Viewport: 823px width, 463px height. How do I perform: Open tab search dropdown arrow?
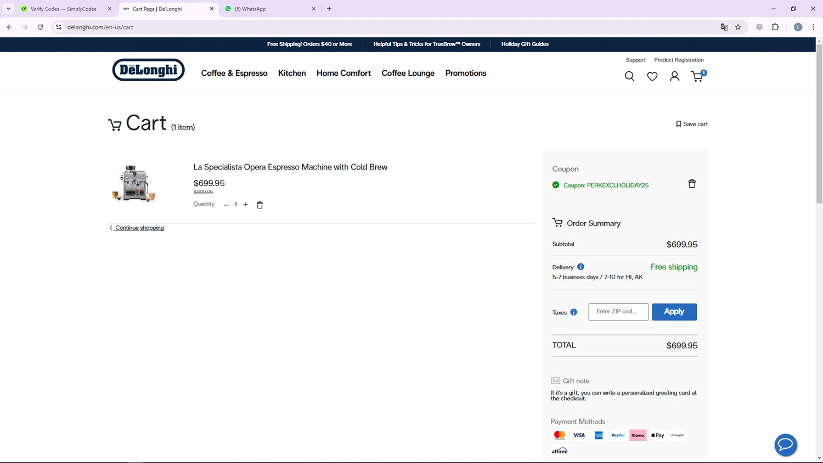8,9
